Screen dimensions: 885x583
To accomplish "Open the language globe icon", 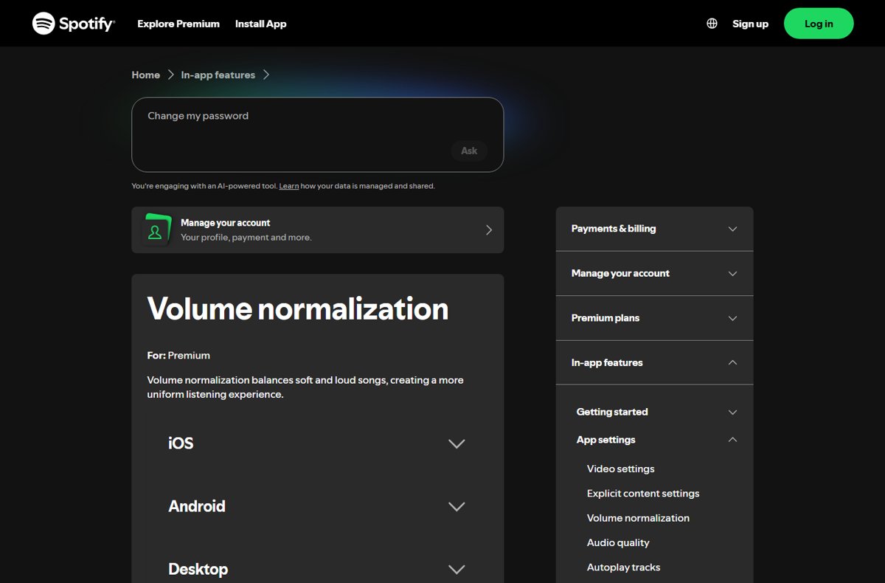I will (712, 24).
